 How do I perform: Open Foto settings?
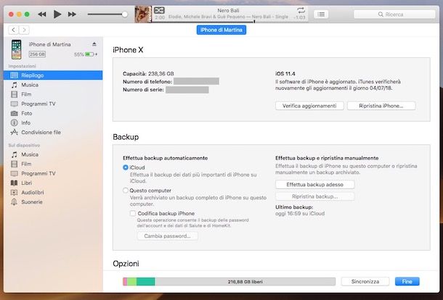53,113
